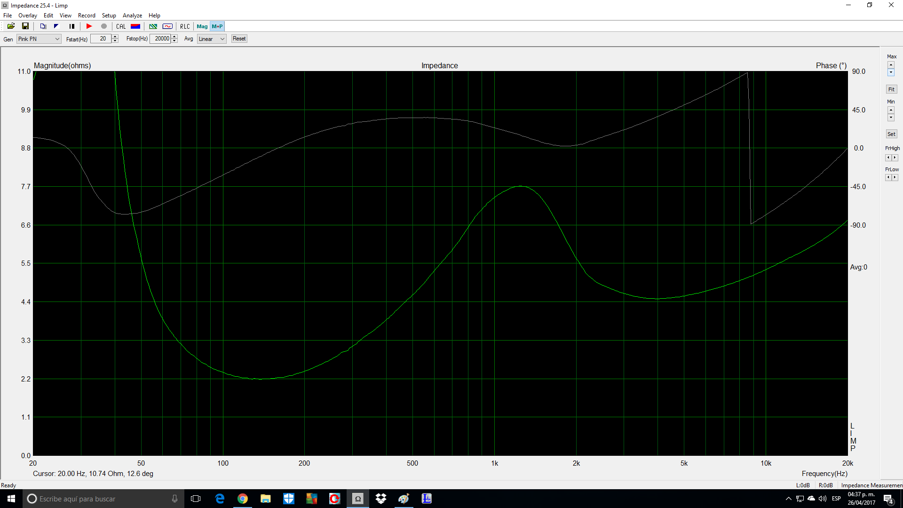Open Task View from the taskbar
903x508 pixels.
[x=196, y=499]
